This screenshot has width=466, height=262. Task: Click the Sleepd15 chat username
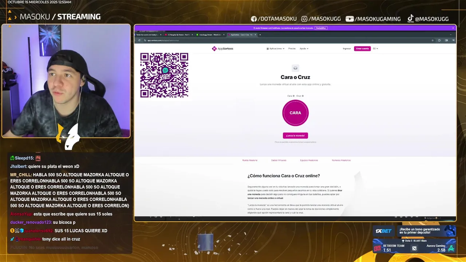(24, 158)
